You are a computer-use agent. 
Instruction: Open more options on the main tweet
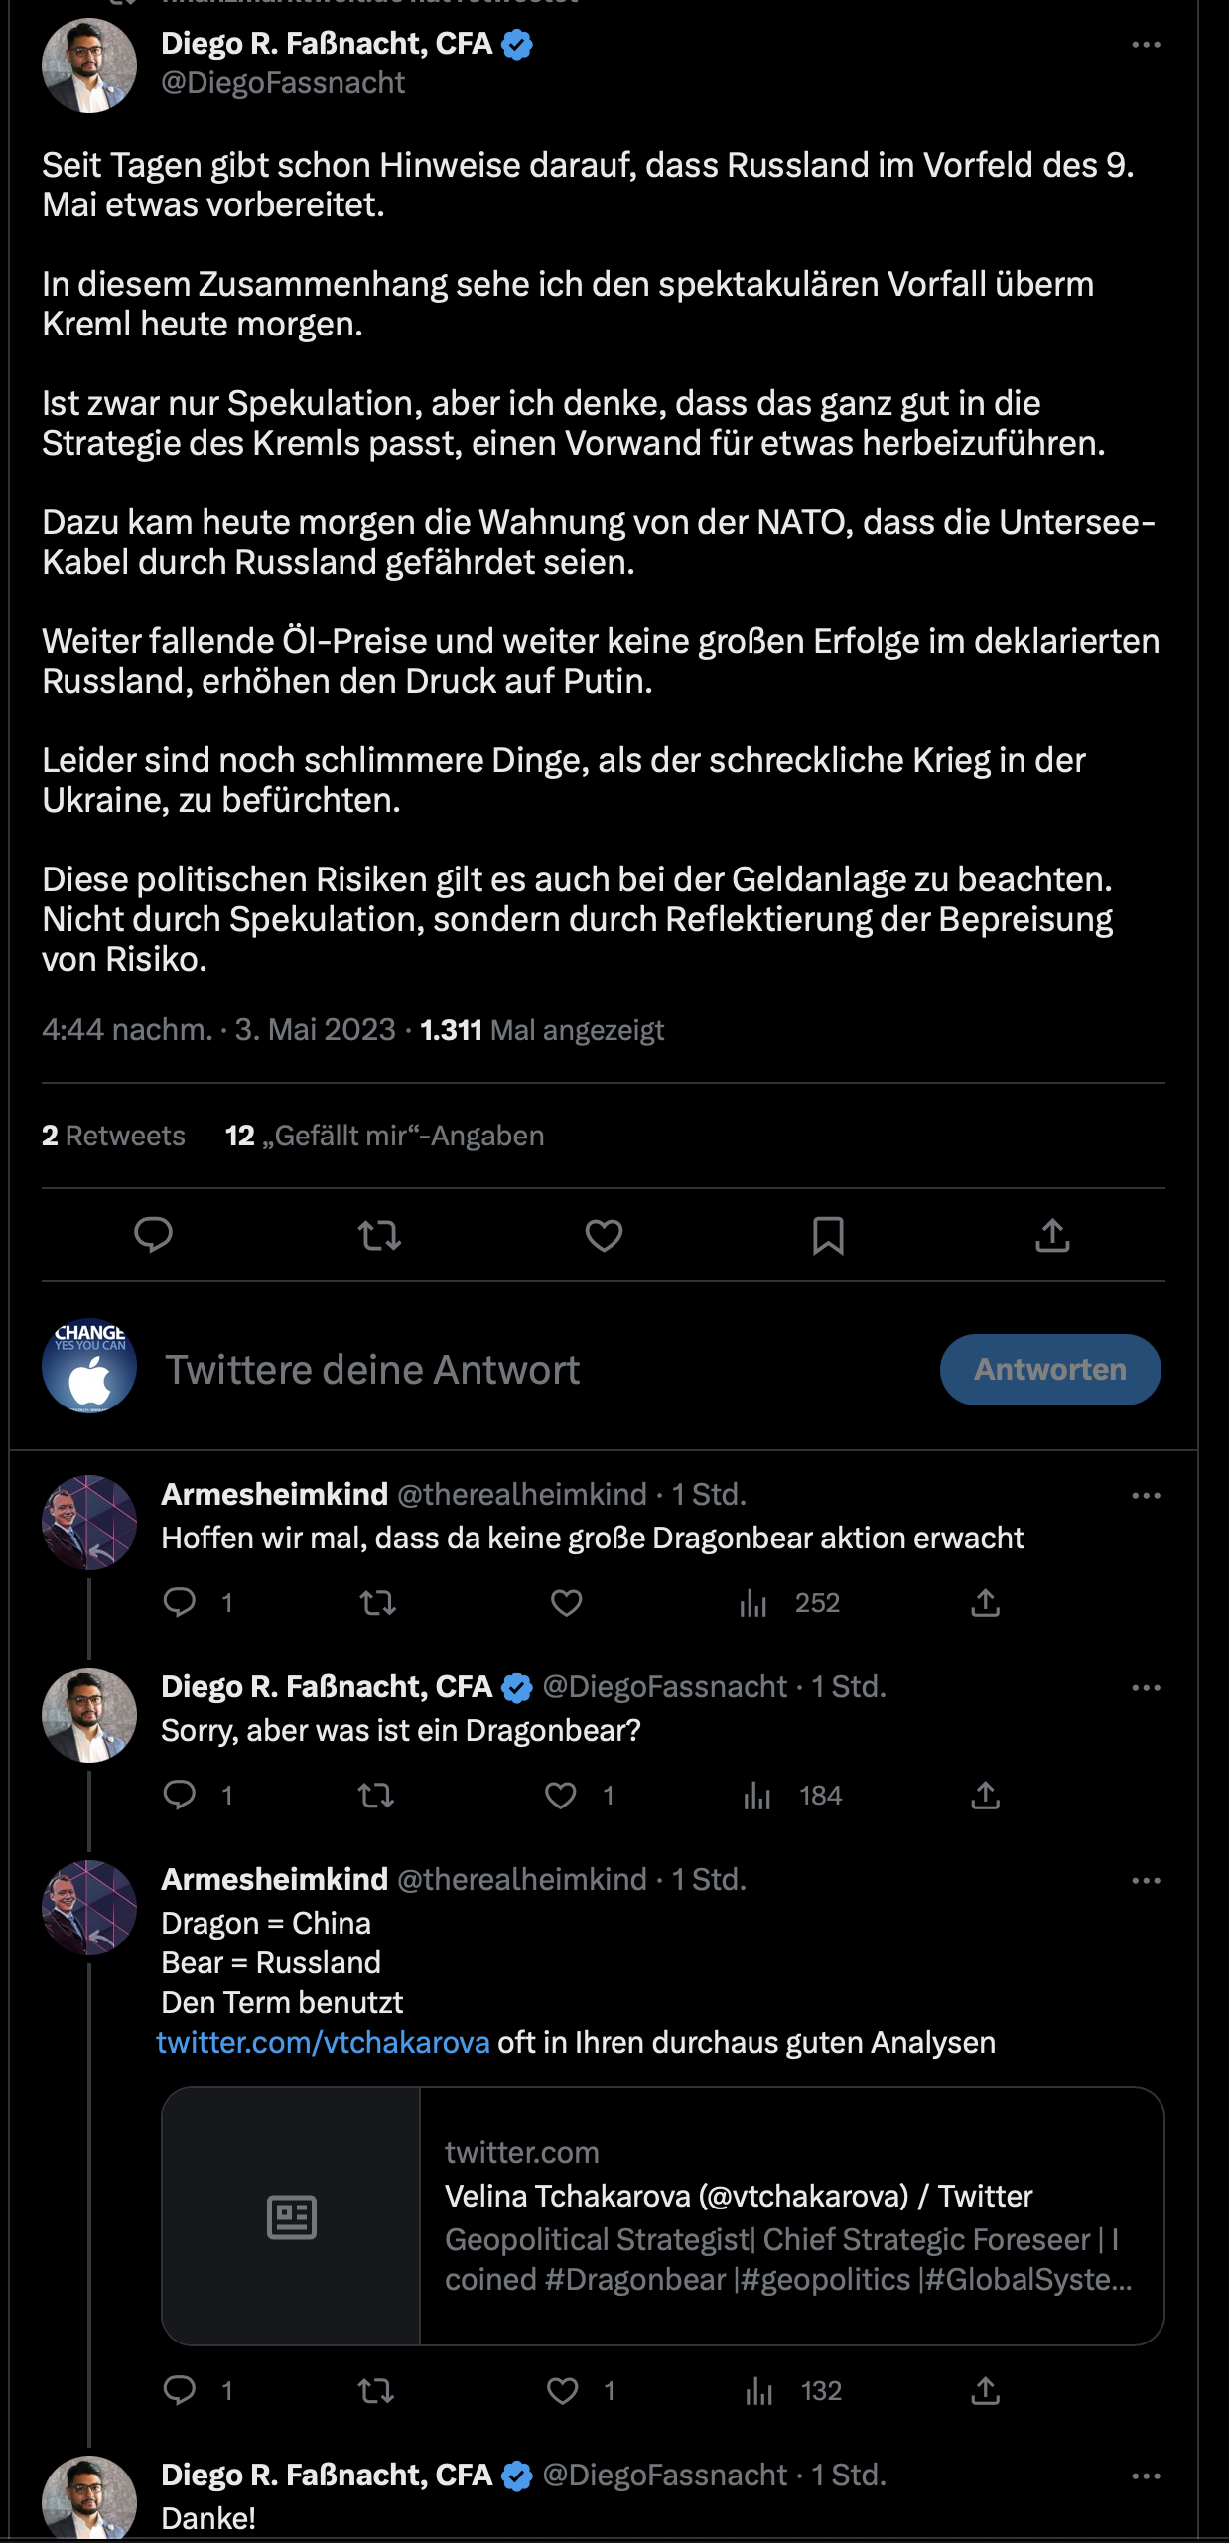[1146, 45]
